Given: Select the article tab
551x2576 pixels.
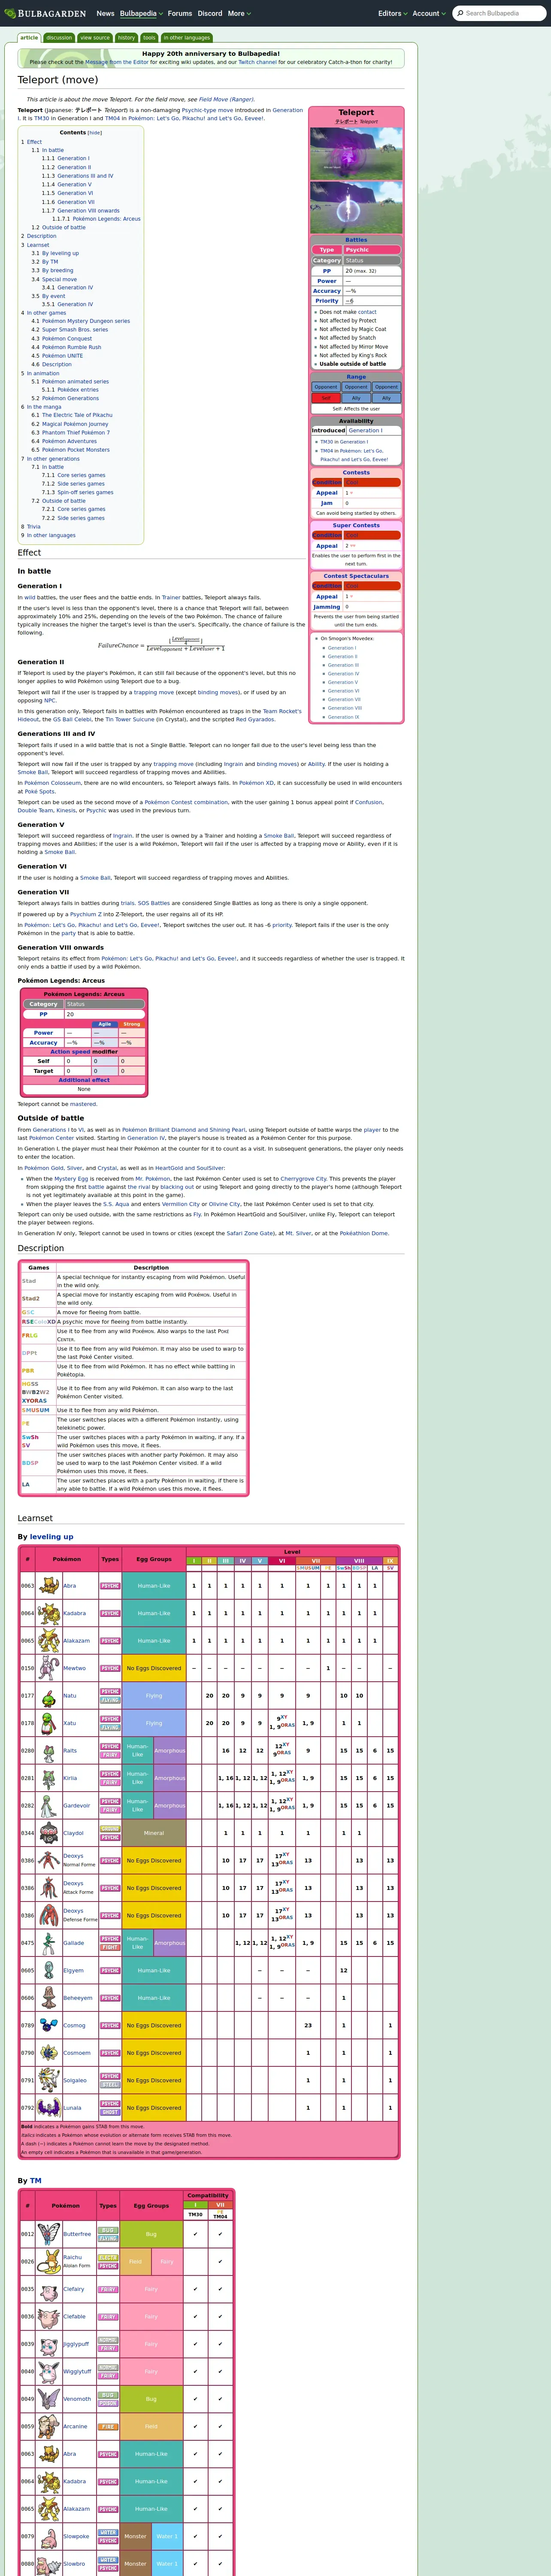Looking at the screenshot, I should 29,38.
